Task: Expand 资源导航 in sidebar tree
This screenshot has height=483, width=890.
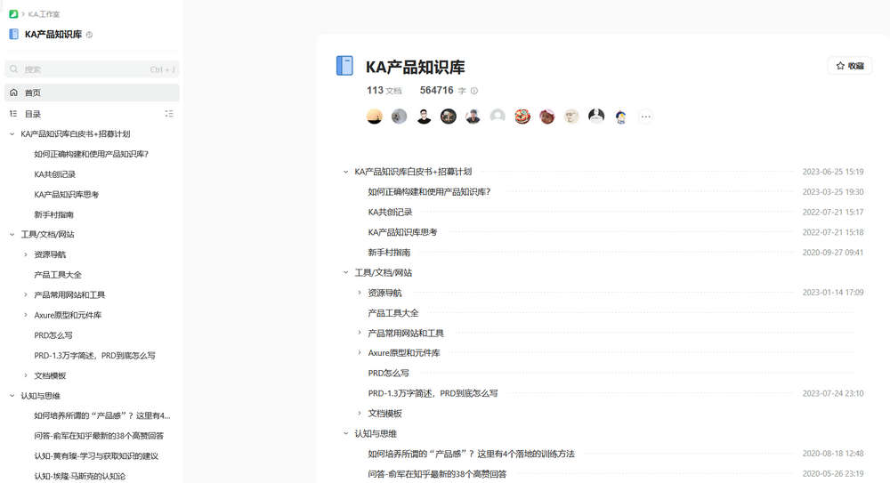Action: tap(26, 254)
